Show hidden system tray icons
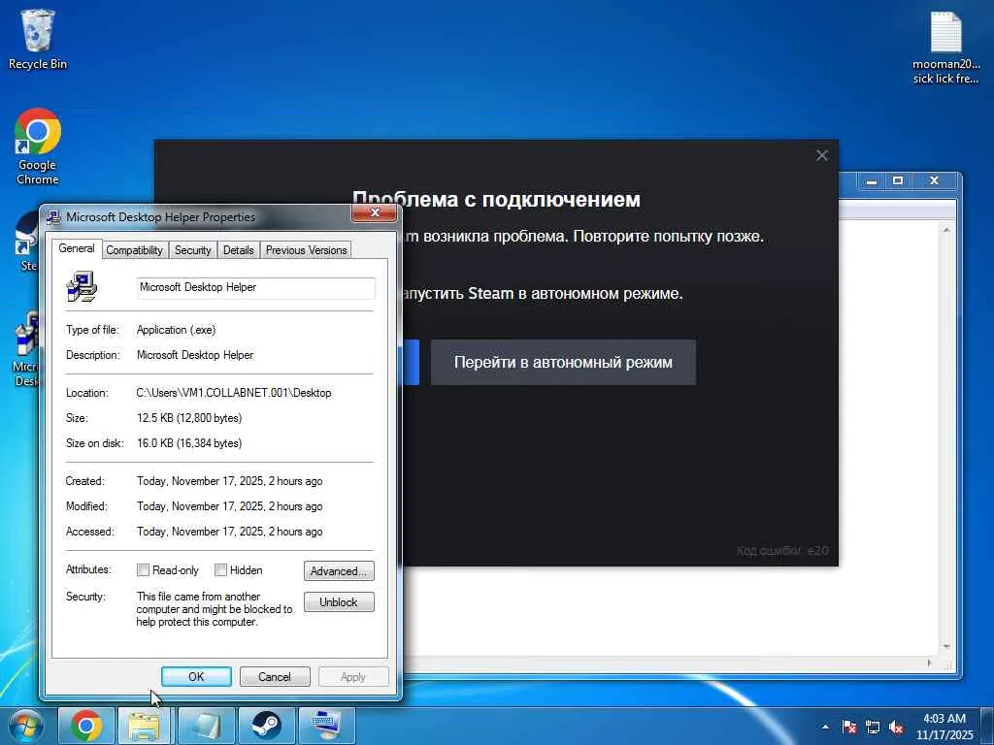The height and width of the screenshot is (745, 994). coord(825,727)
